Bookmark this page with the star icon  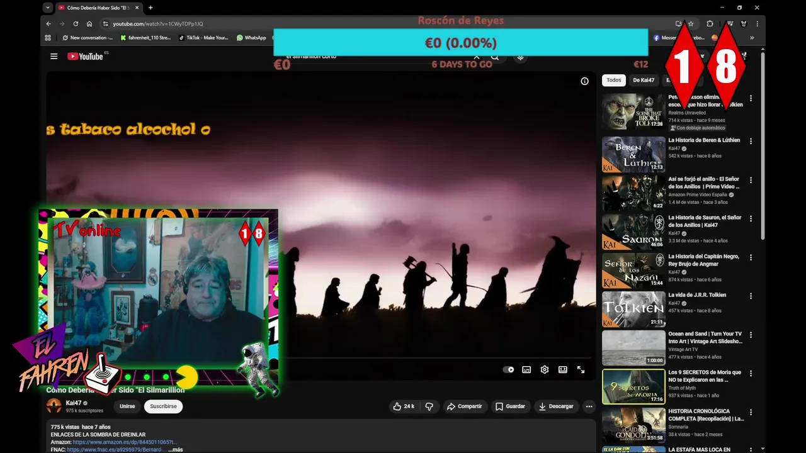click(x=691, y=24)
